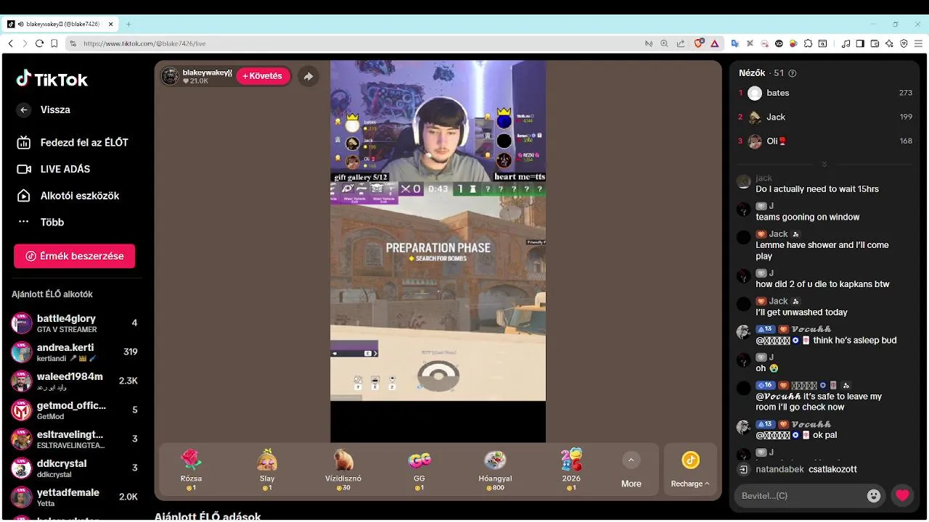Open Leo AI sparkle icon
This screenshot has width=929, height=522.
[x=889, y=43]
